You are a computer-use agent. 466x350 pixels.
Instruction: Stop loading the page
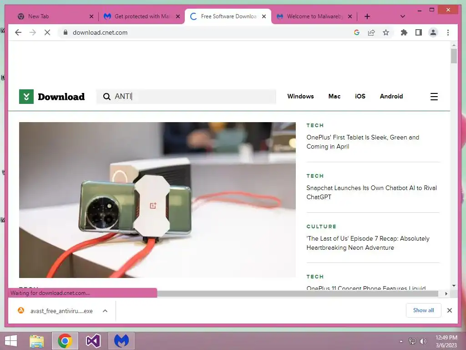click(x=47, y=32)
